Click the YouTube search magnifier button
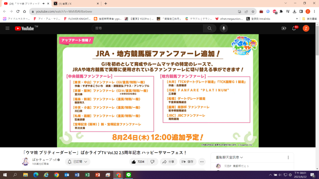This screenshot has height=179, width=319. [x=210, y=28]
